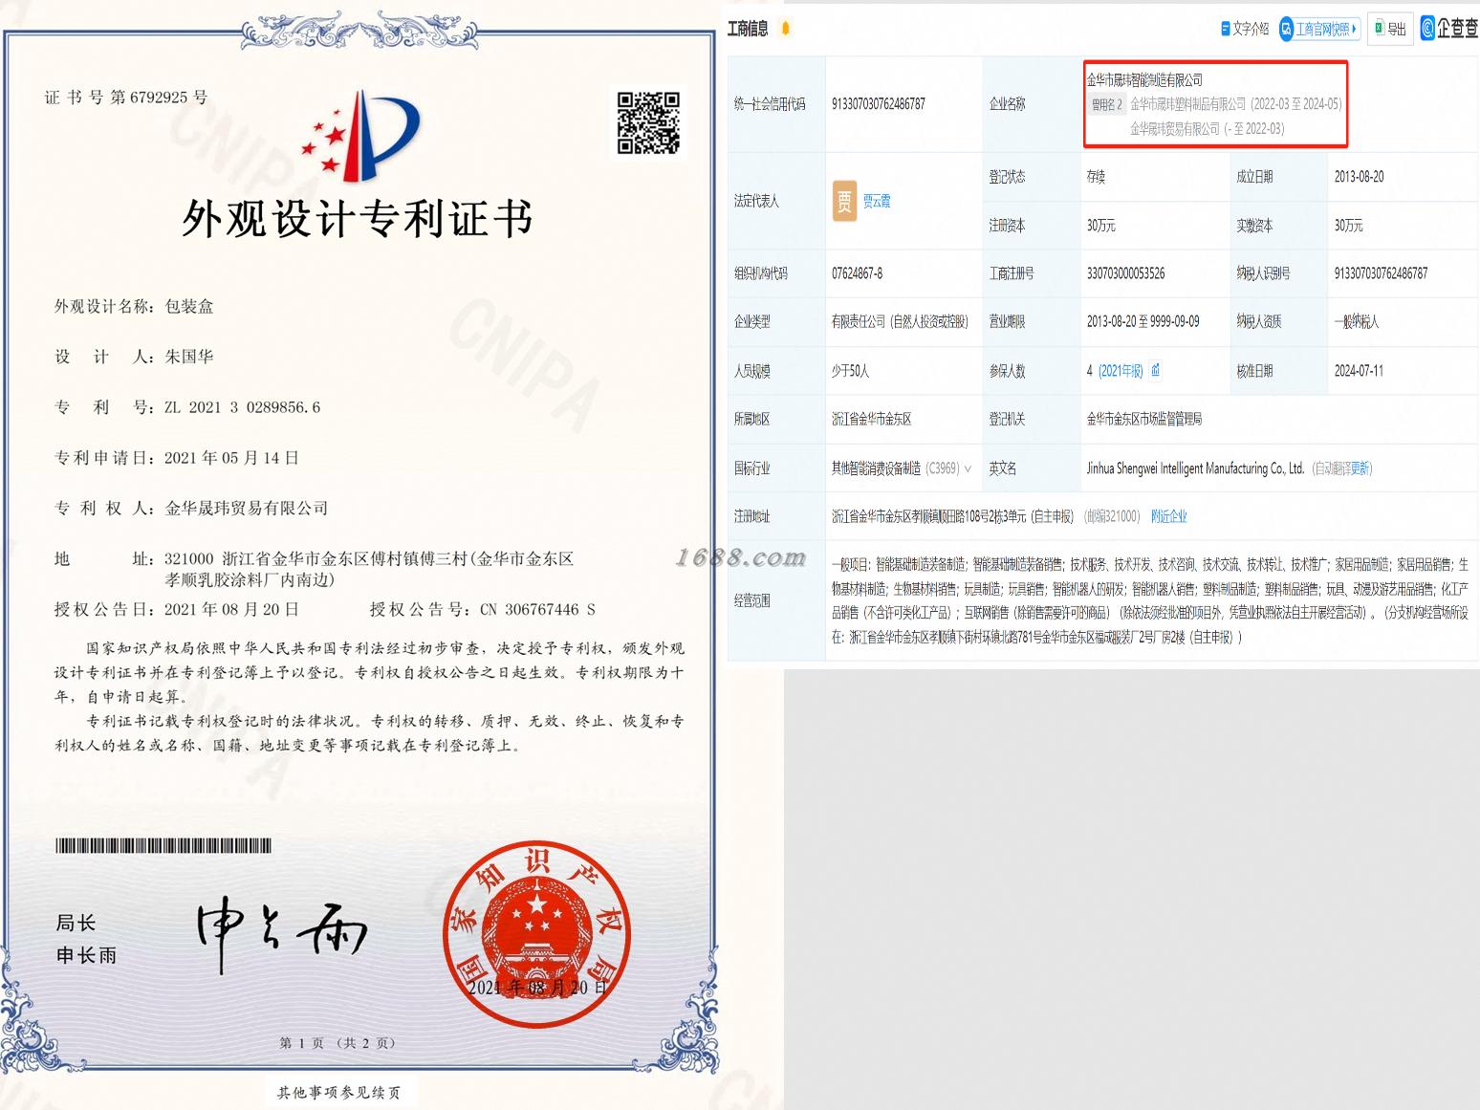Click the CNIPA patent emblem logo
Viewport: 1480px width, 1110px height.
pyautogui.click(x=360, y=135)
